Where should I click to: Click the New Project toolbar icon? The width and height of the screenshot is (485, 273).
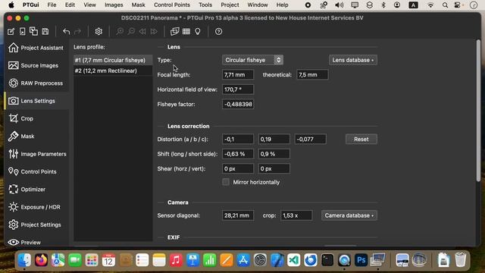(11, 31)
